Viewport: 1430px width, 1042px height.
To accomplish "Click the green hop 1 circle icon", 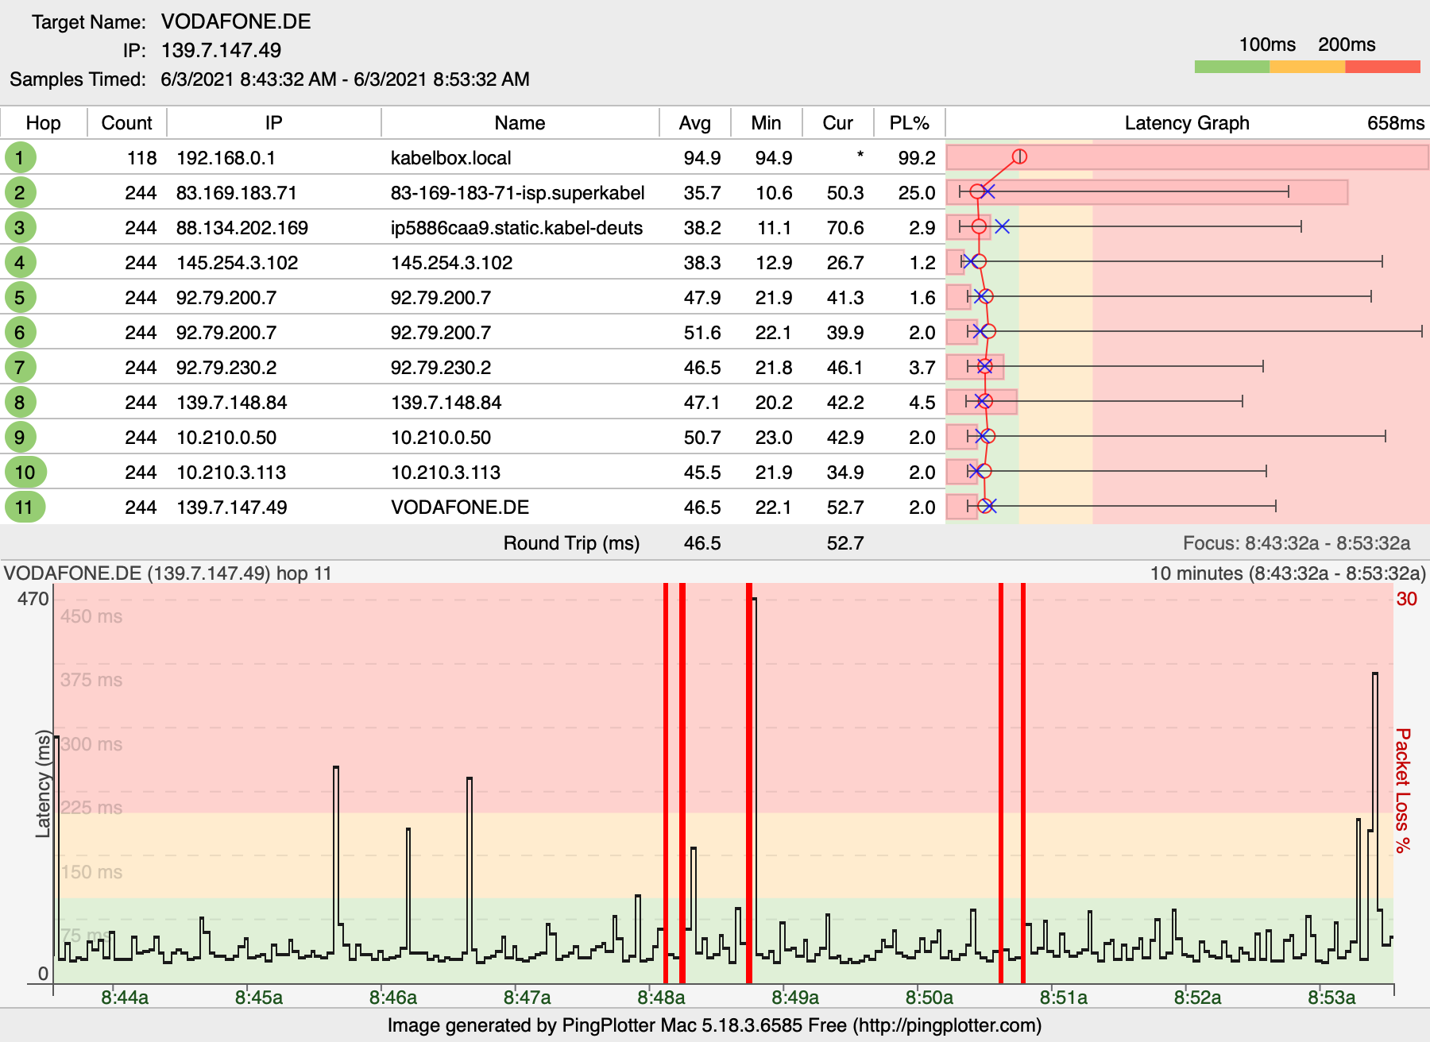I will click(20, 157).
